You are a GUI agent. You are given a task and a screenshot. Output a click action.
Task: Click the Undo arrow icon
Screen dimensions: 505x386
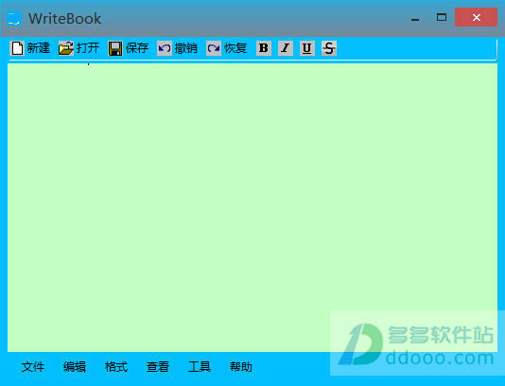point(165,48)
